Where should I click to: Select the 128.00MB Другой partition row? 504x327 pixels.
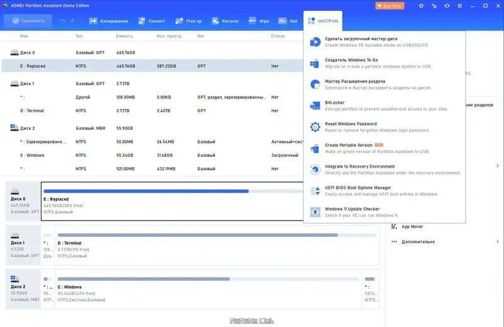click(152, 97)
